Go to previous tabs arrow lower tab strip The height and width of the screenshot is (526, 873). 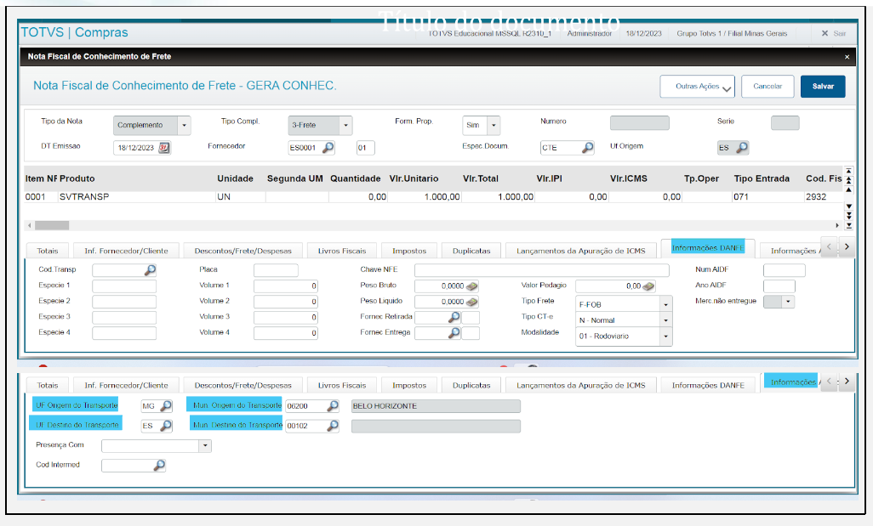tap(829, 382)
